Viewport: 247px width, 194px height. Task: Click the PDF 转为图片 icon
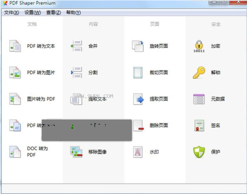[15, 72]
